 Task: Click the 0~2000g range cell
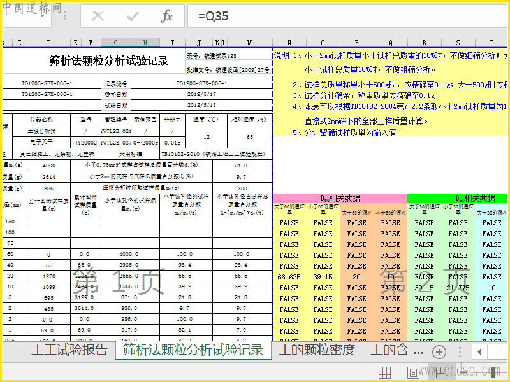(x=145, y=142)
